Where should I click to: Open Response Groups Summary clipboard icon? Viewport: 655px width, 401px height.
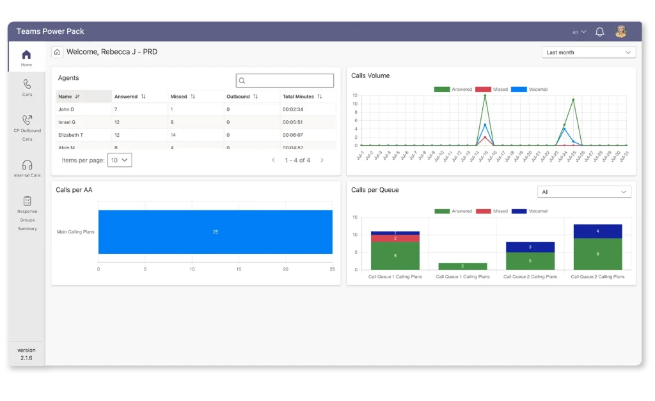tap(27, 201)
